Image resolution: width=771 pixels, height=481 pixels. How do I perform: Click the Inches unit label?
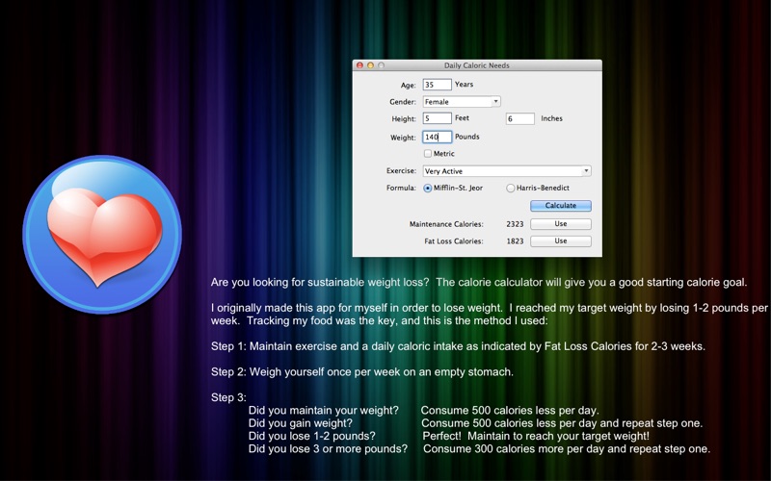551,118
